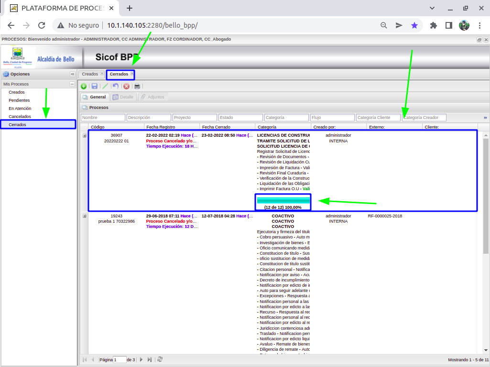Click the green pencil edit icon
490x367 pixels.
point(105,86)
